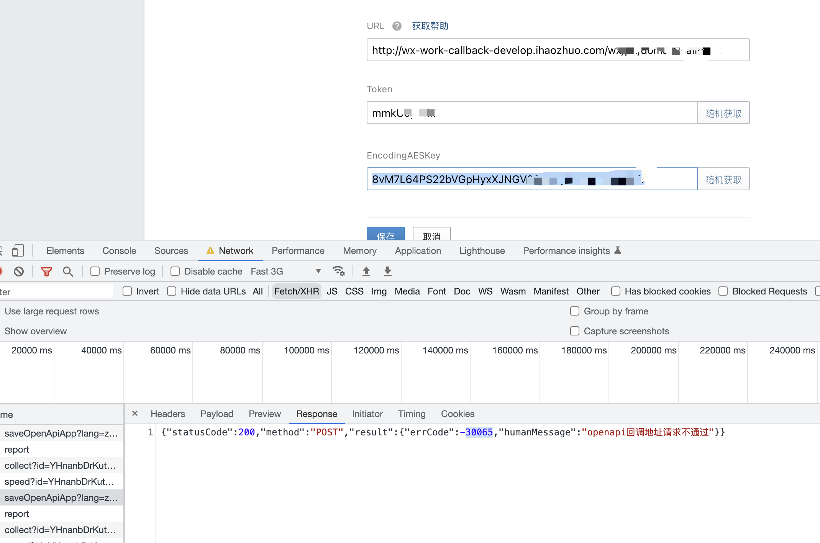Image resolution: width=820 pixels, height=543 pixels.
Task: Click the export HAR download arrow
Action: point(388,271)
